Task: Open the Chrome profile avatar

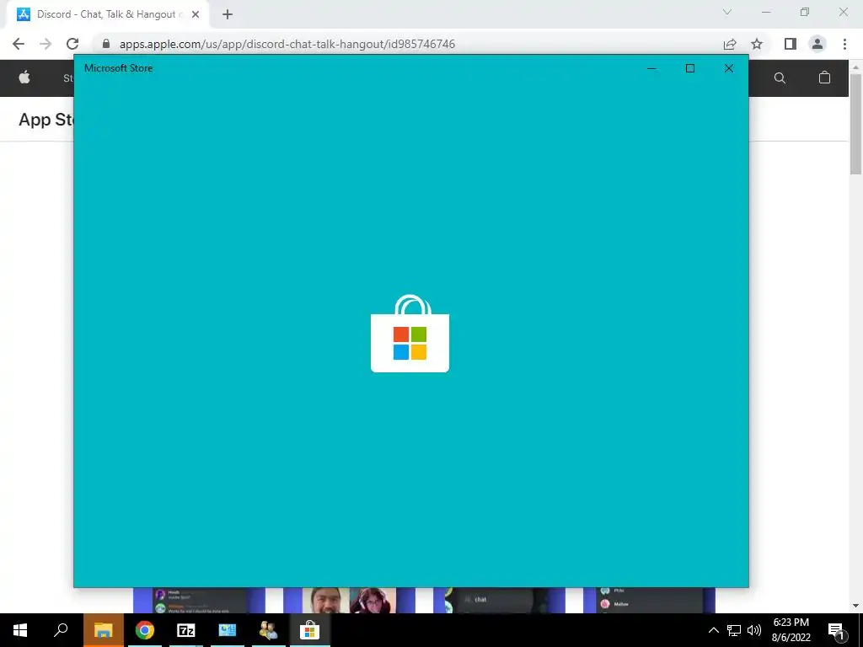Action: 817,44
